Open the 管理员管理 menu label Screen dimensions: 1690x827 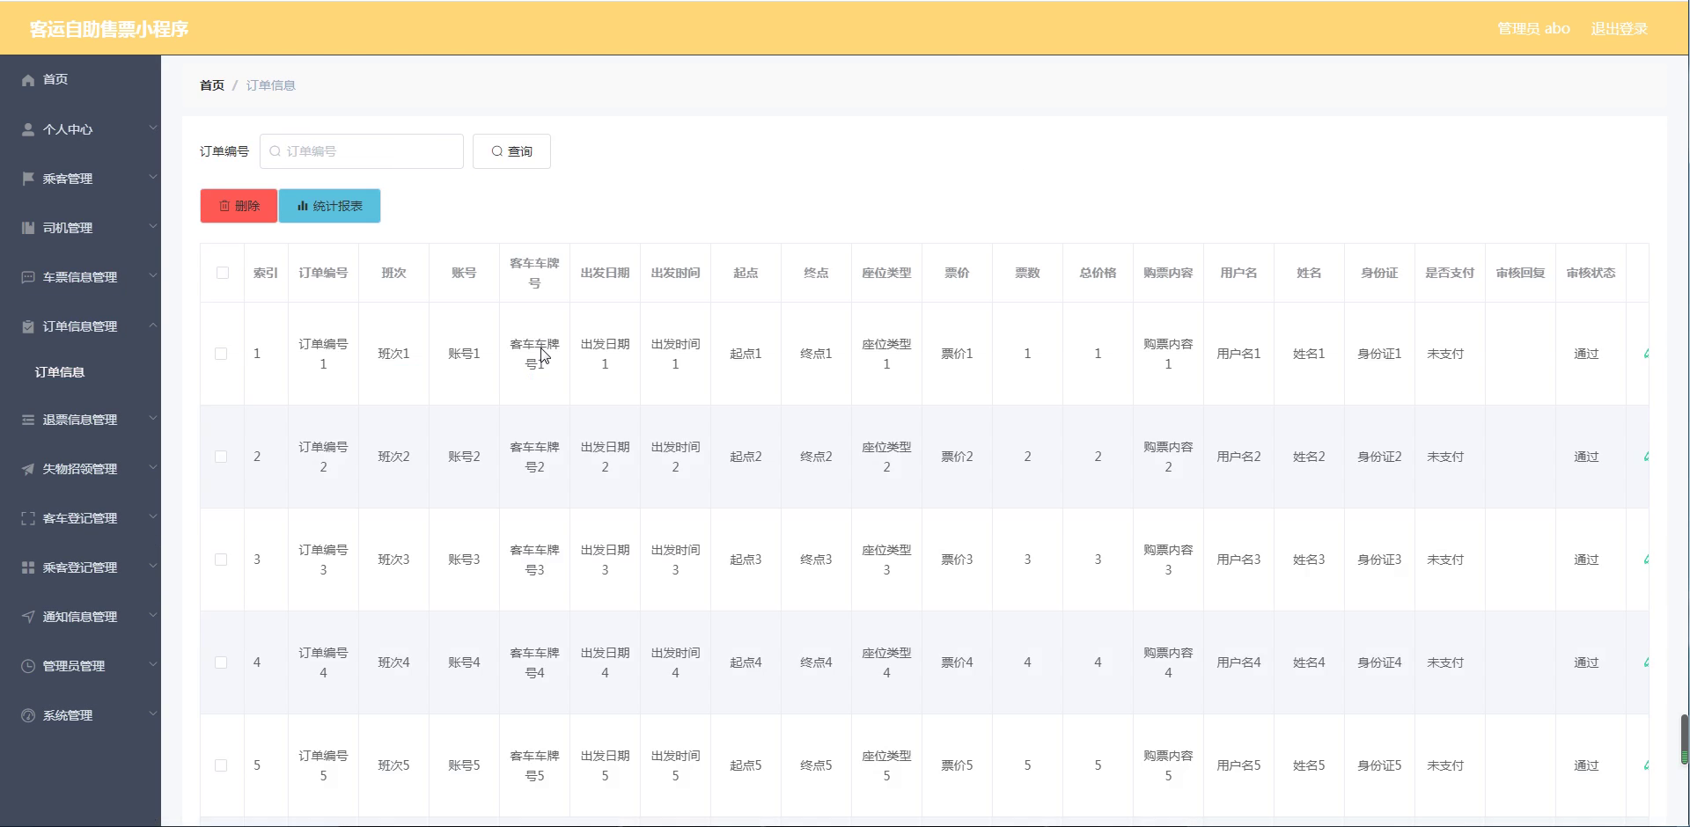tap(74, 666)
